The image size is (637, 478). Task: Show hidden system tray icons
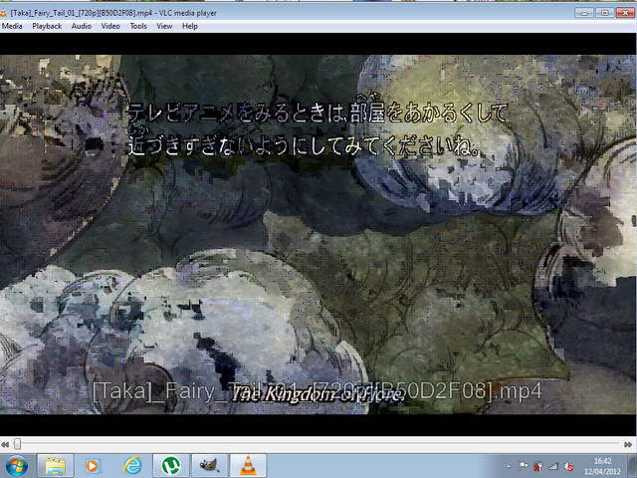click(509, 466)
